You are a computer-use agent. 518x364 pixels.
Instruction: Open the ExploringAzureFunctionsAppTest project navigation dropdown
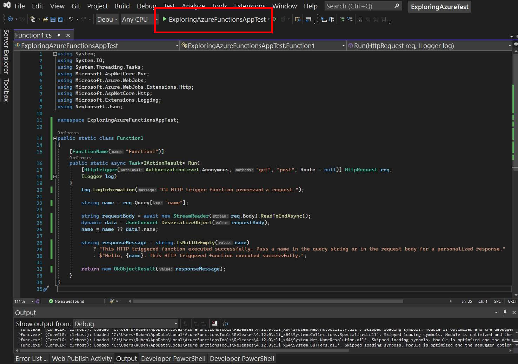tap(97, 46)
